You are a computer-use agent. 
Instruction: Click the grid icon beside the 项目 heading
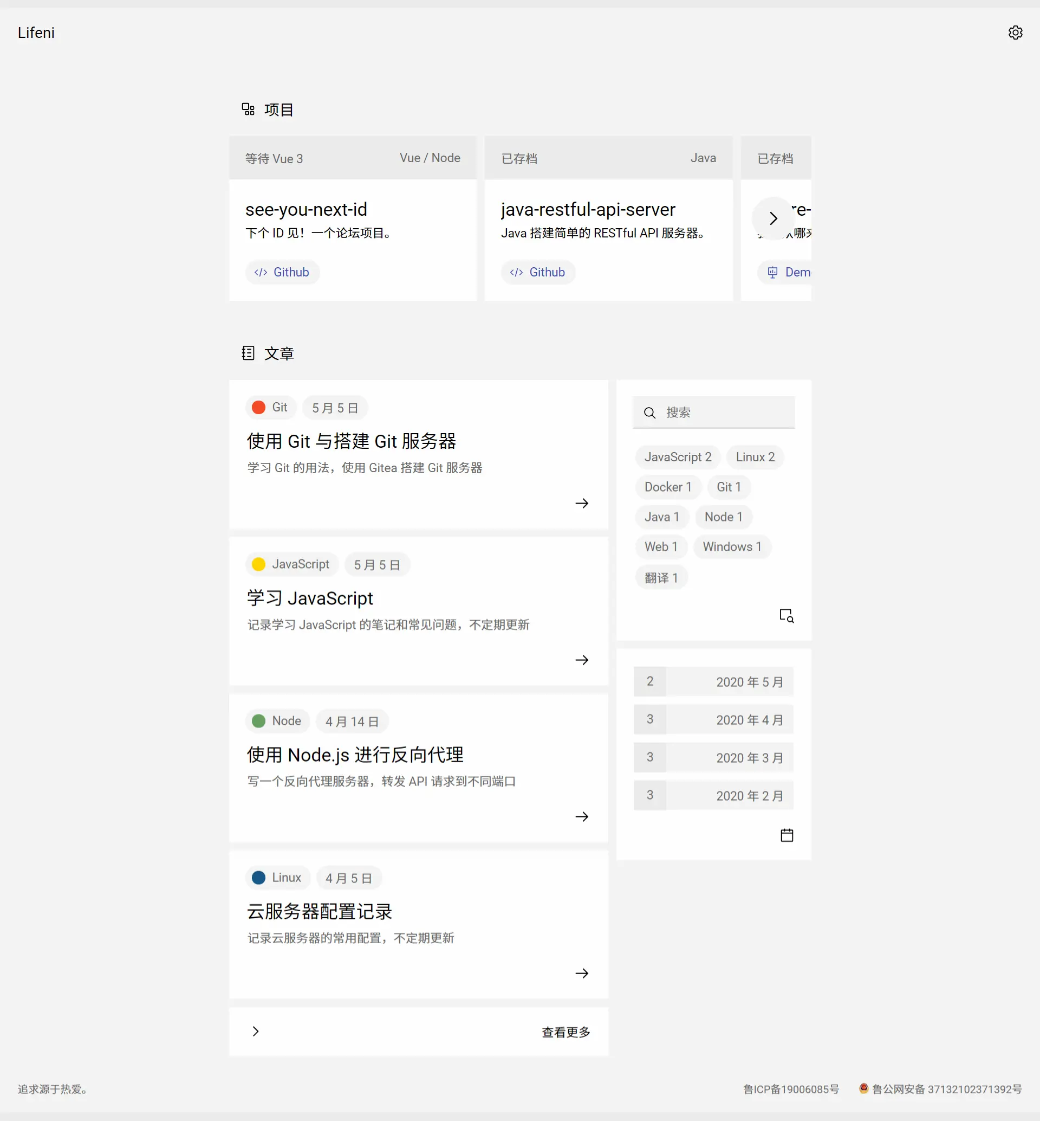click(x=248, y=109)
